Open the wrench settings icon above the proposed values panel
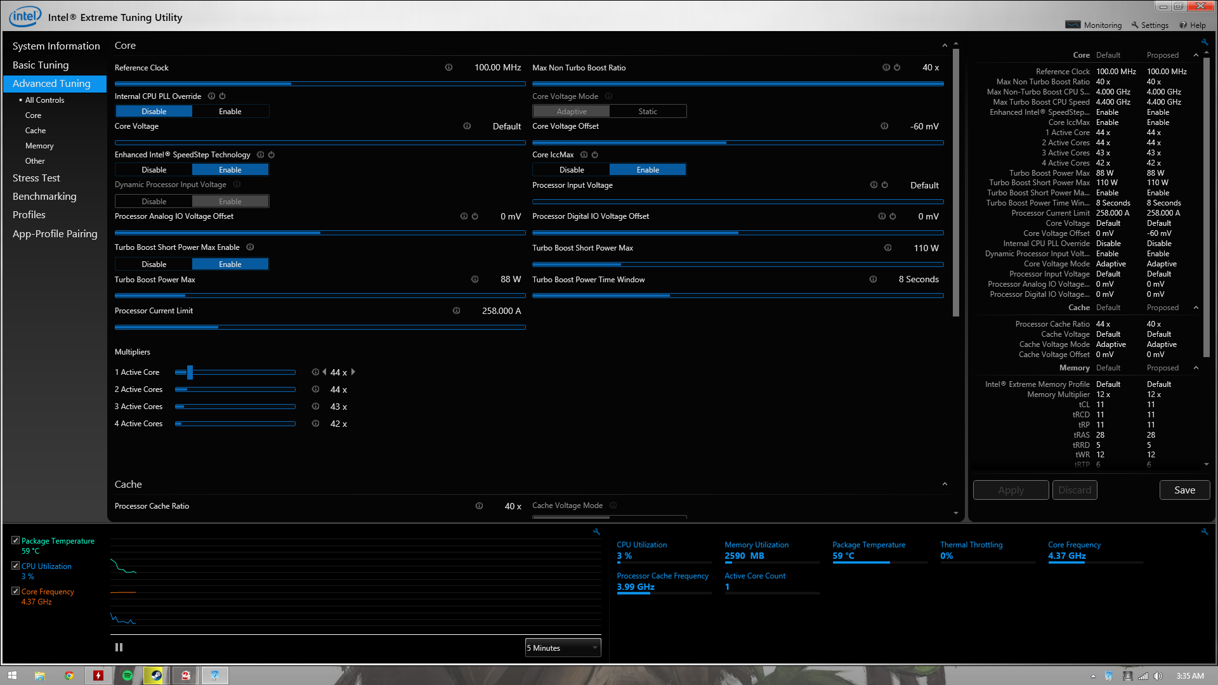 1204,42
